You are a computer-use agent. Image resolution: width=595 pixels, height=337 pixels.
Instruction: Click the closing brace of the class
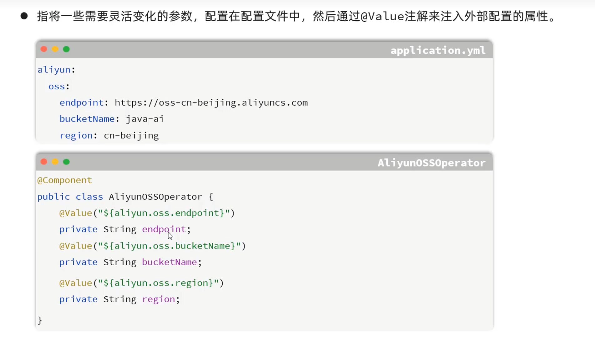pyautogui.click(x=40, y=320)
